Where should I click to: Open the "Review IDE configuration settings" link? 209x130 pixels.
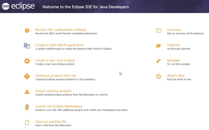pos(61,30)
